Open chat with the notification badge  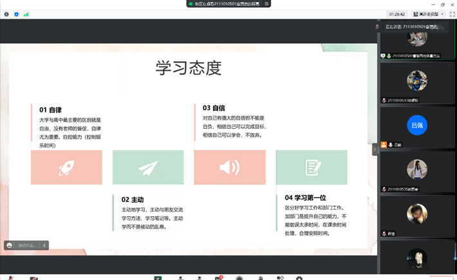click(x=219, y=278)
